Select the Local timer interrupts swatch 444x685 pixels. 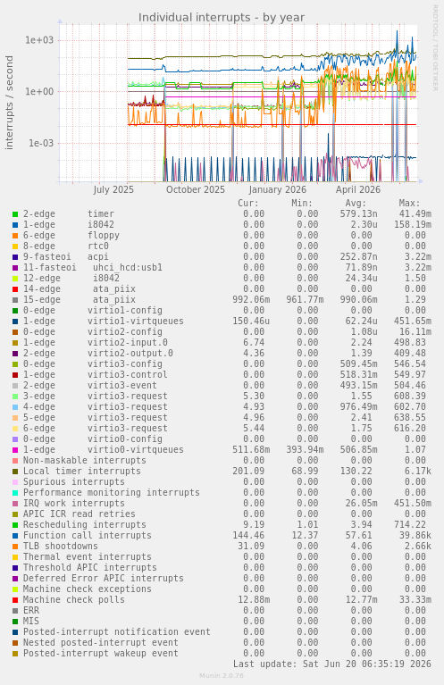(15, 472)
